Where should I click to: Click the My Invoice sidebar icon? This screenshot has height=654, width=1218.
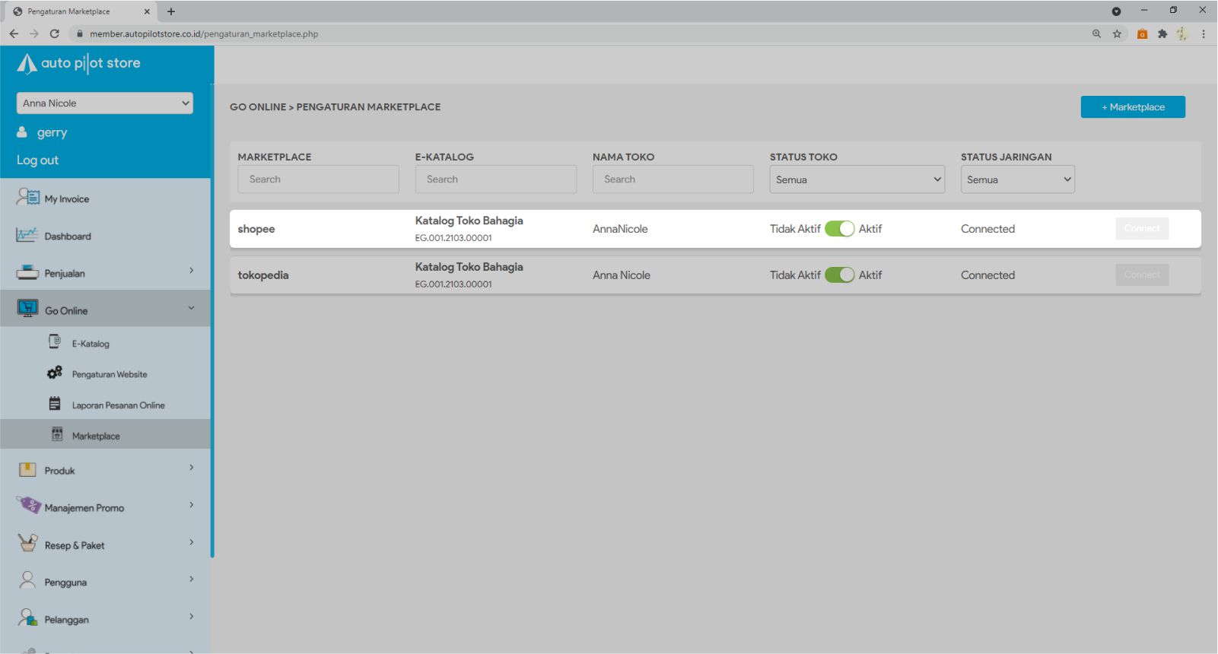(x=27, y=198)
